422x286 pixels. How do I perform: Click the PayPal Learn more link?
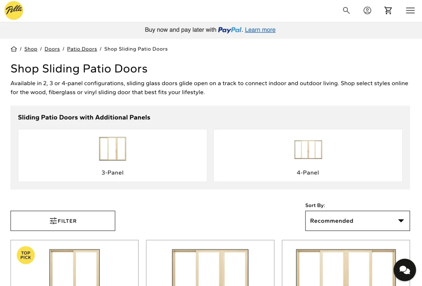(260, 30)
